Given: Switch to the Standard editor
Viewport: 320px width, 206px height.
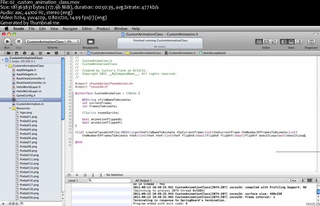Looking at the screenshot, I should 259,42.
